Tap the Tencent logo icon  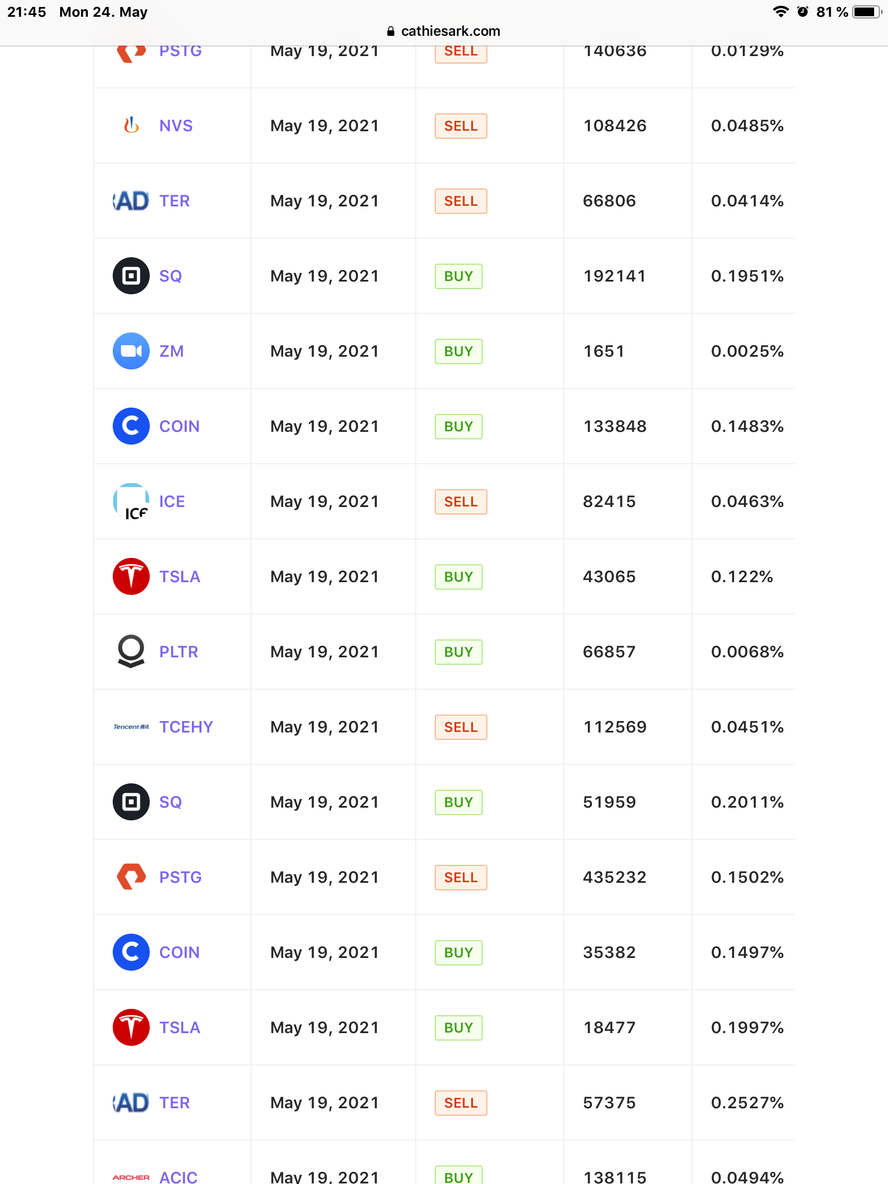(131, 727)
